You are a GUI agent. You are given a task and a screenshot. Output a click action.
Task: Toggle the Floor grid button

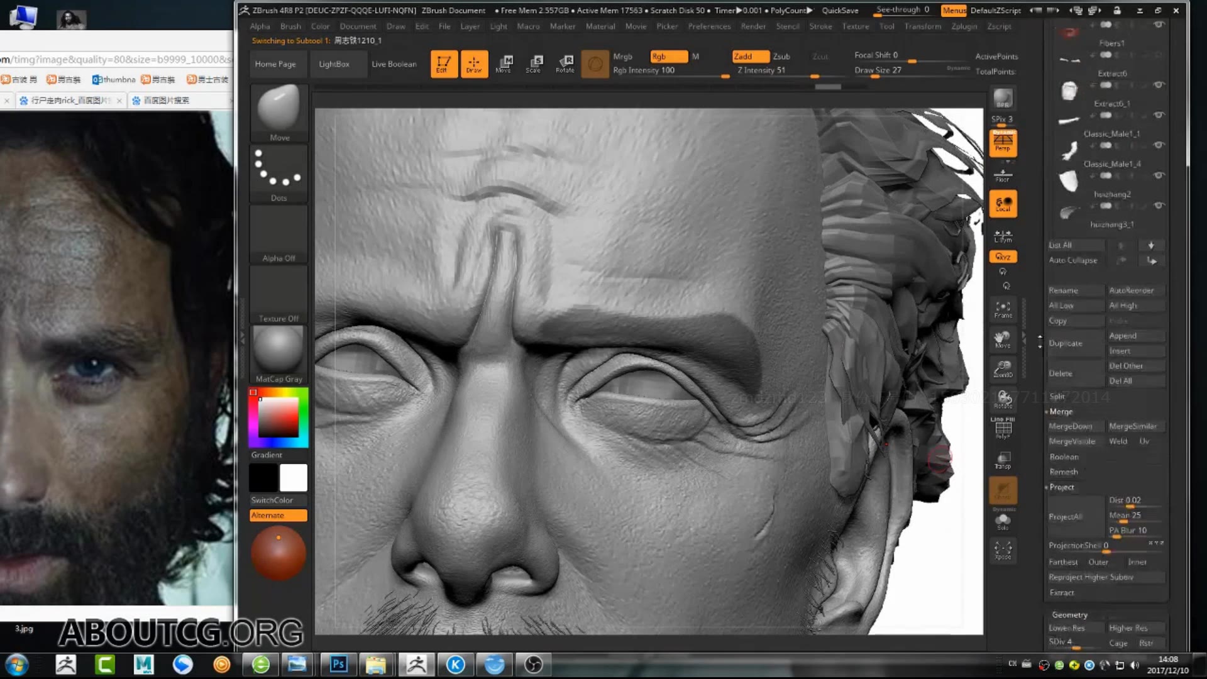[x=1003, y=175]
